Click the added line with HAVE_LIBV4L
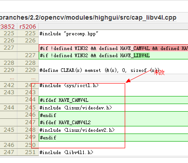 coord(114,55)
